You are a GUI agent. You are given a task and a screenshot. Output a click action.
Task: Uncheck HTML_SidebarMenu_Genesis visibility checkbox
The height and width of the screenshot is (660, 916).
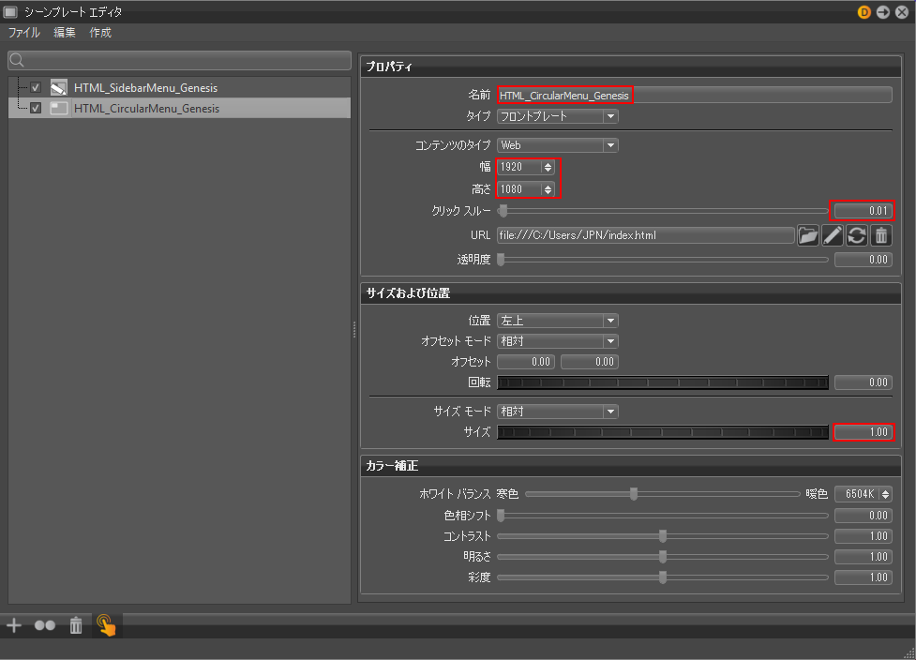pos(36,87)
